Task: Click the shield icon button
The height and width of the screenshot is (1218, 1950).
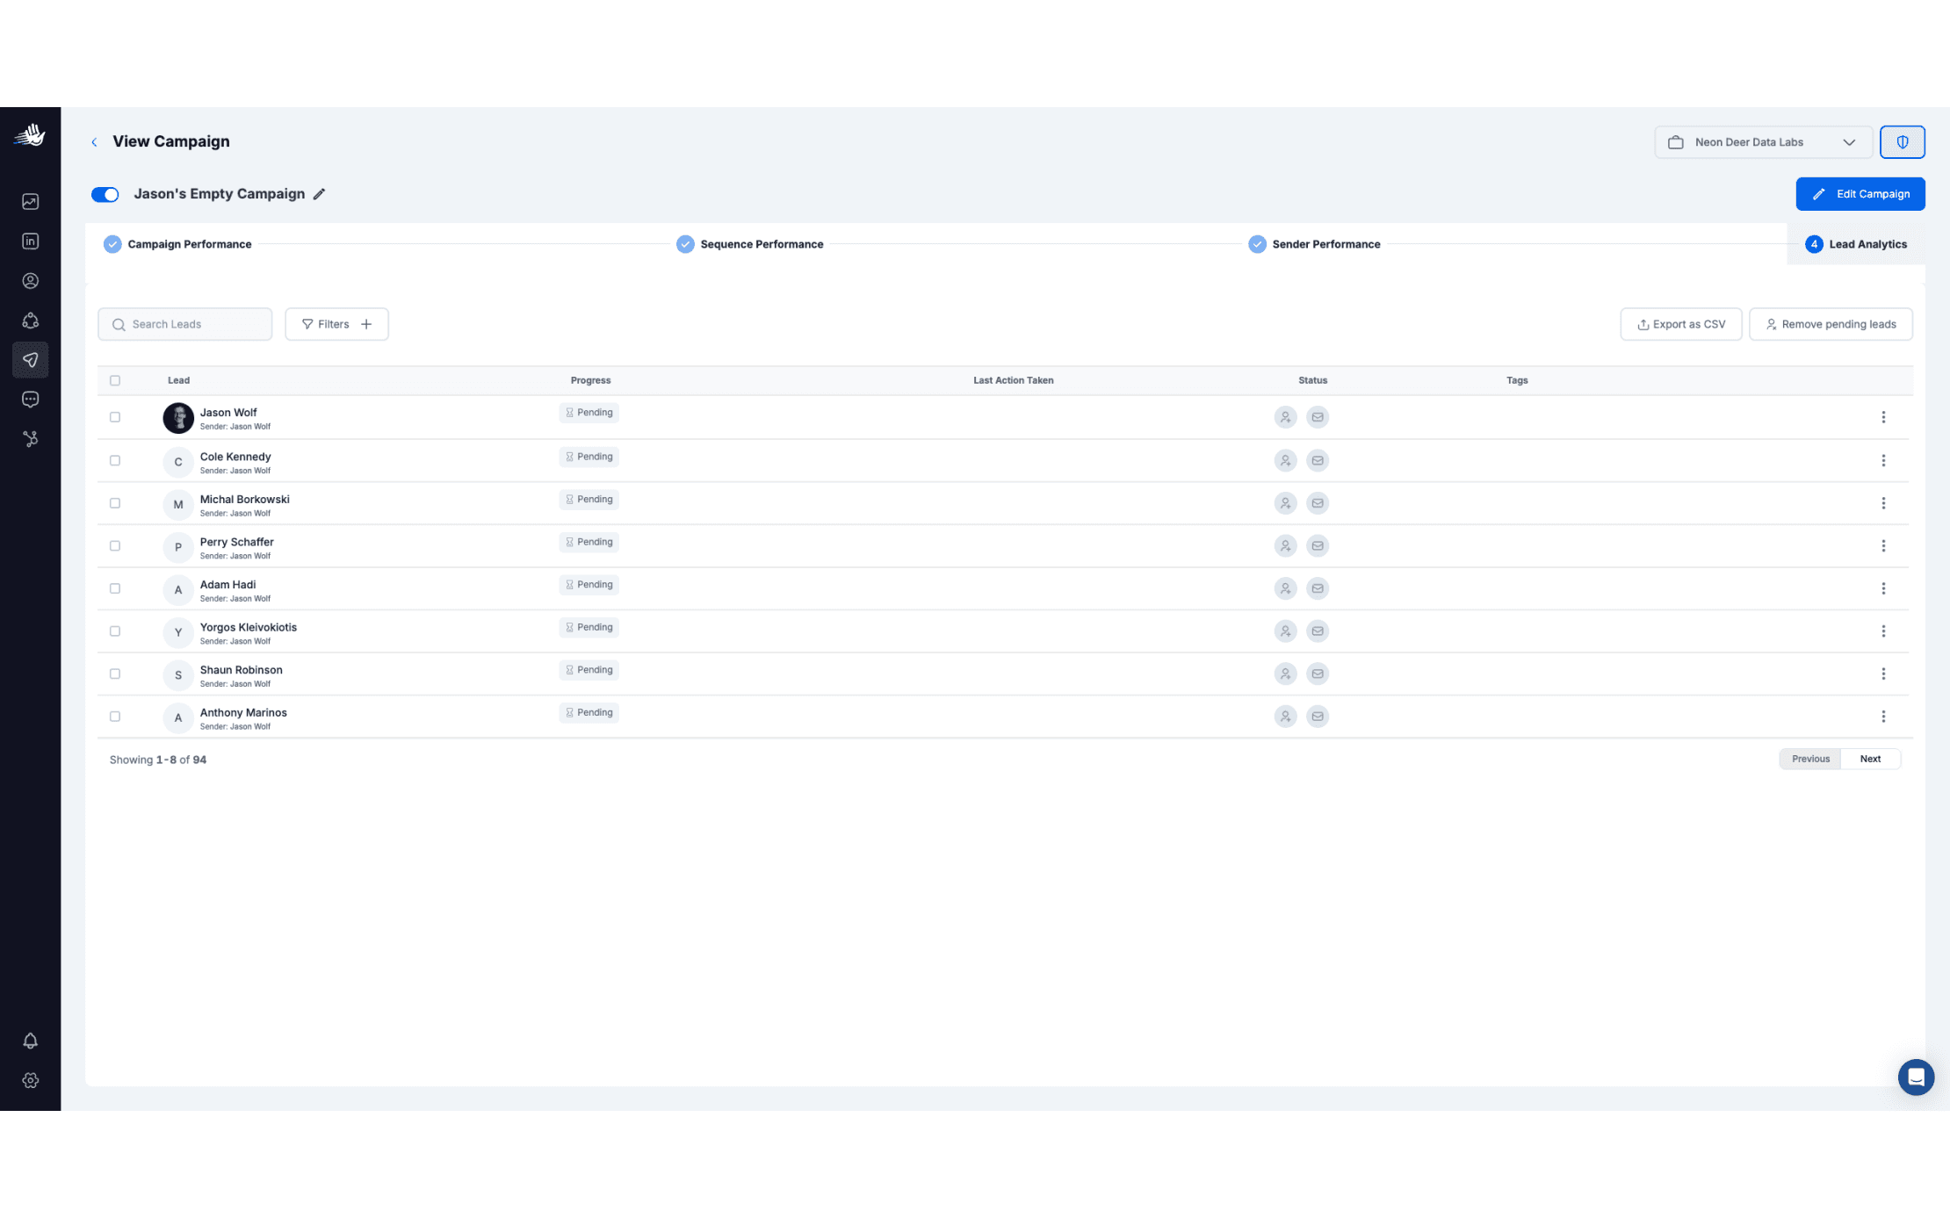Action: (1902, 142)
